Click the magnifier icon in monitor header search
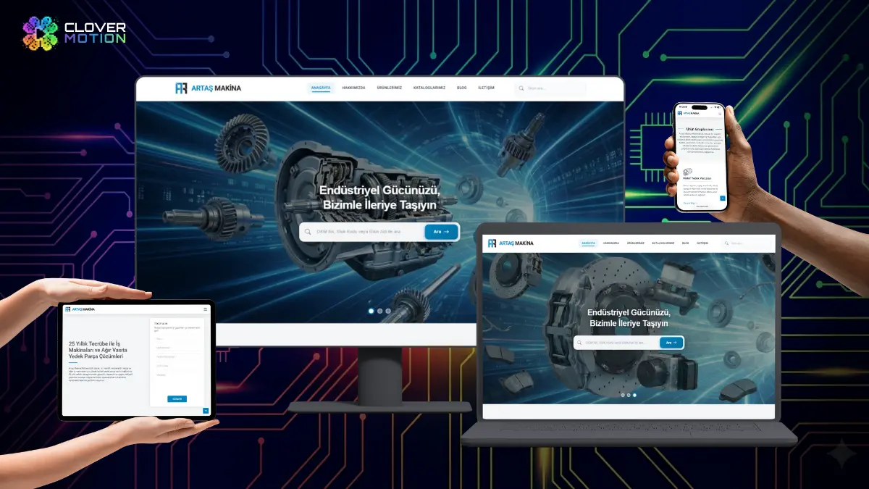 point(522,88)
